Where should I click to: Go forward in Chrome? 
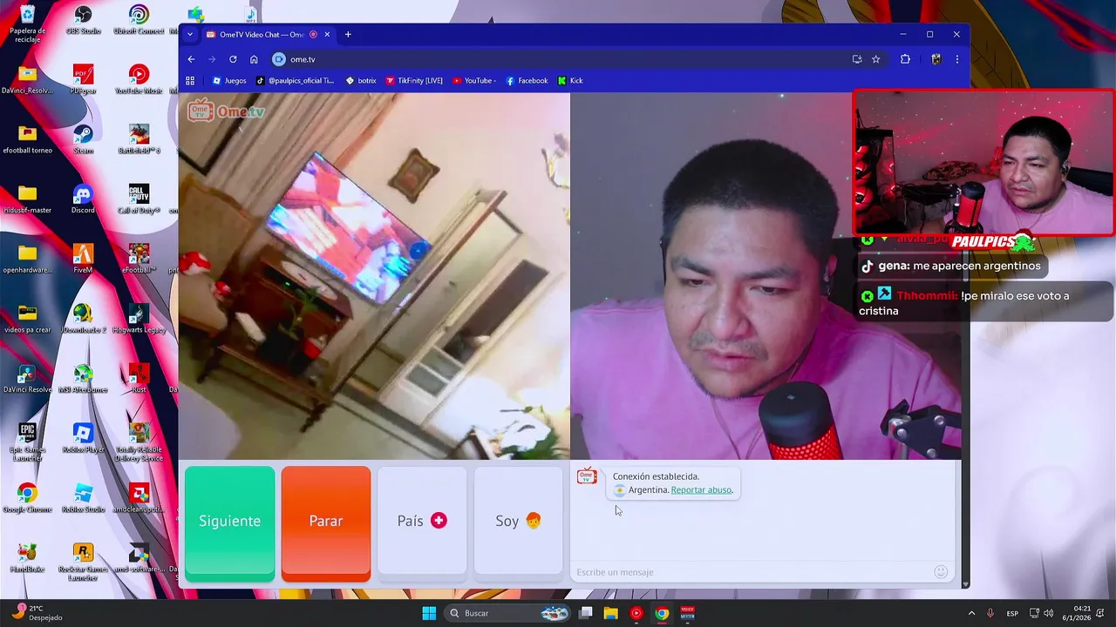coord(212,59)
